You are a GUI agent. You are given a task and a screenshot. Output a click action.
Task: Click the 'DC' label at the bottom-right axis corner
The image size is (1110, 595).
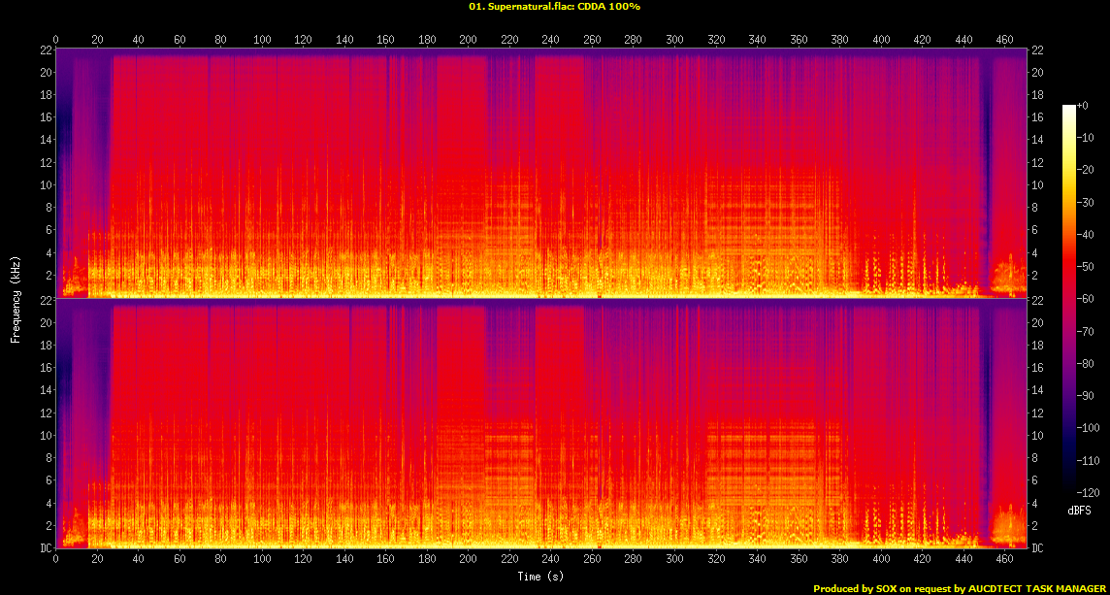click(x=1036, y=548)
